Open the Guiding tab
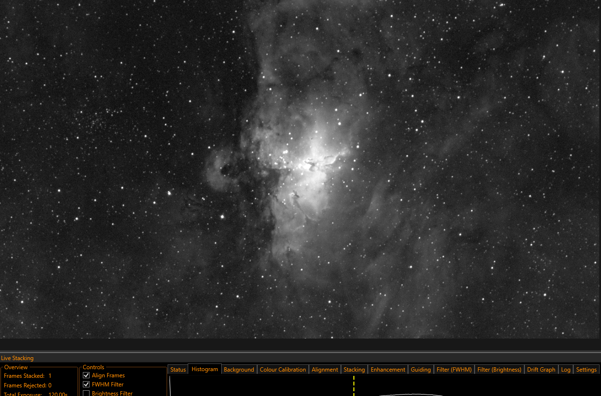 [421, 370]
